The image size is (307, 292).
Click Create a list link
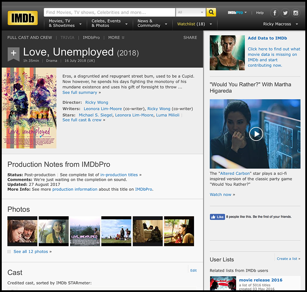click(x=287, y=258)
